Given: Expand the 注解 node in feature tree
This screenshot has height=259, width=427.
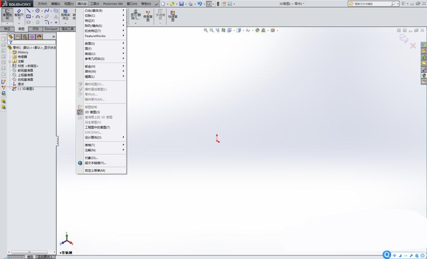Looking at the screenshot, I should tap(9, 61).
